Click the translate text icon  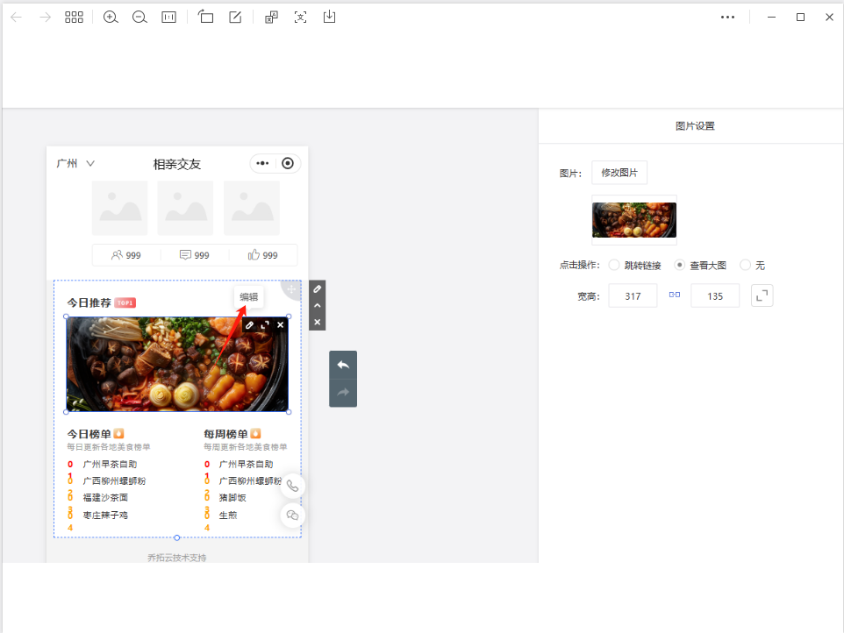coord(301,17)
